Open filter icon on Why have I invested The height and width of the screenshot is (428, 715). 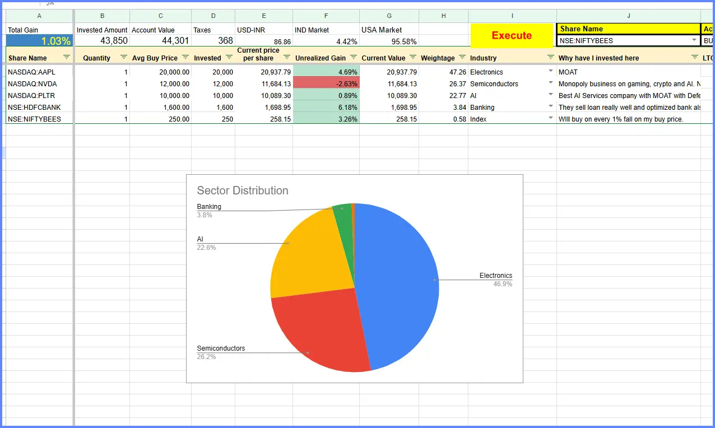point(695,57)
